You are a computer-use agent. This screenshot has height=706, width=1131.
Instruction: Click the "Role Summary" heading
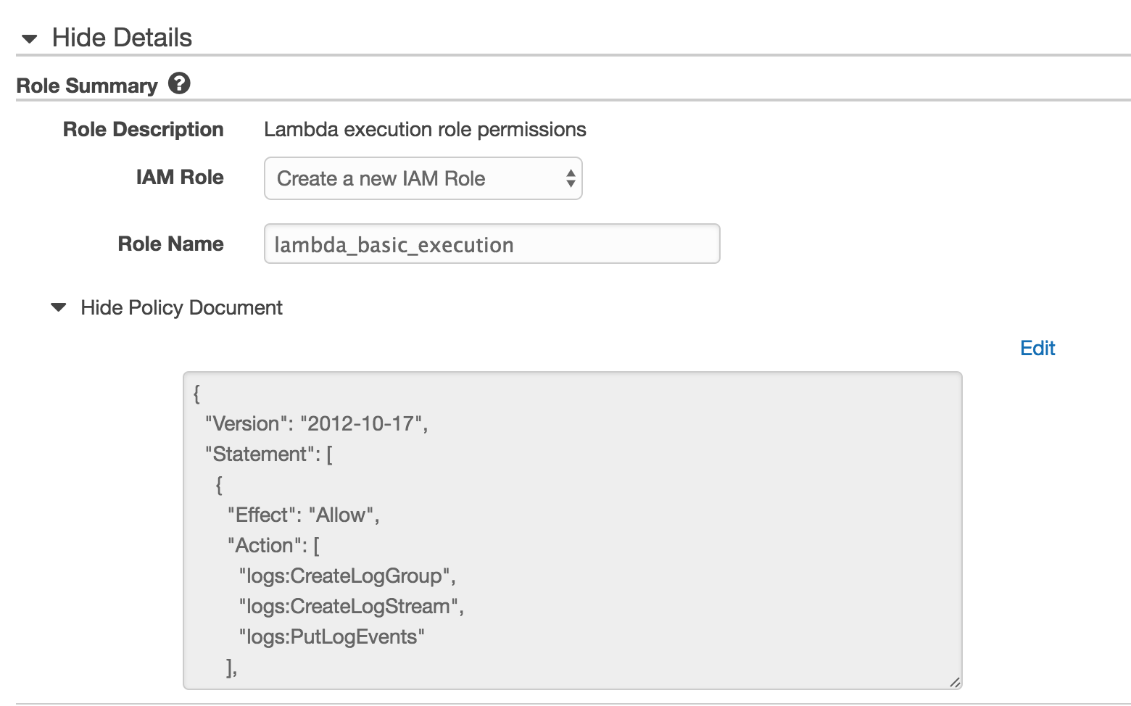click(87, 86)
